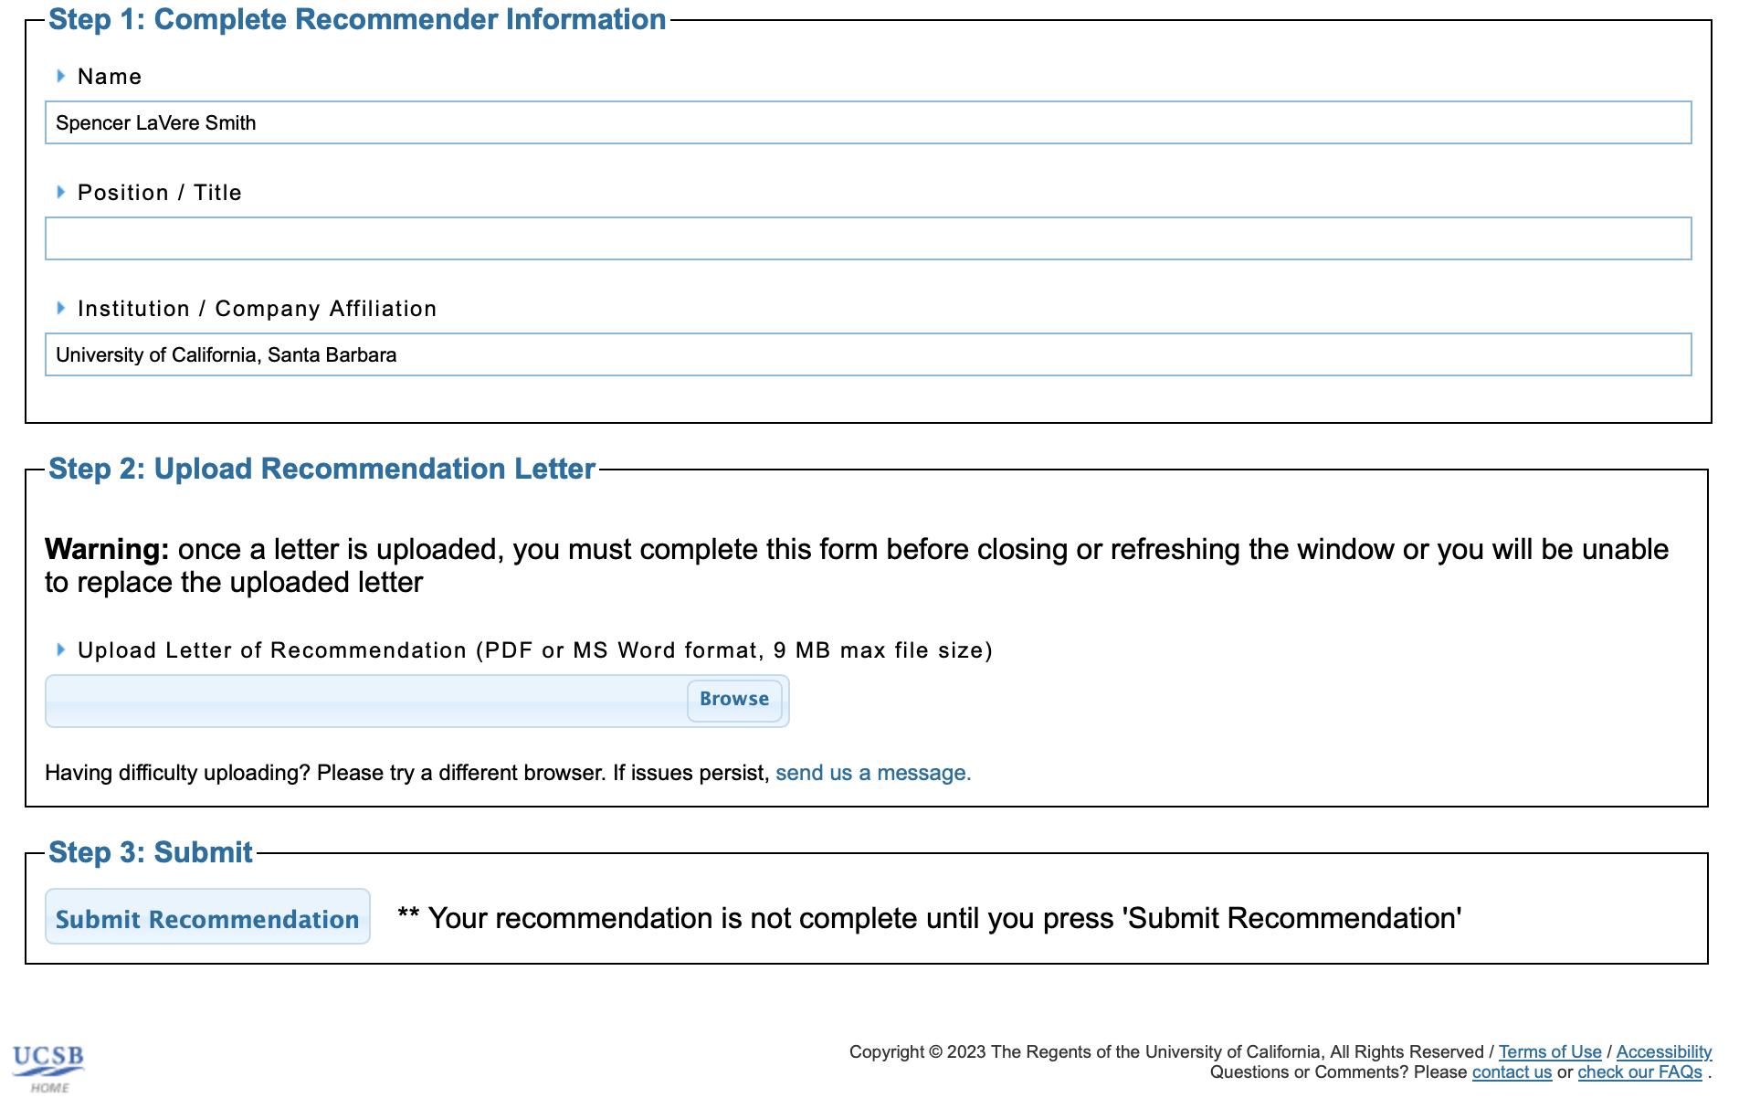Open the "check our FAQs" link
The image size is (1739, 1098).
[x=1639, y=1072]
